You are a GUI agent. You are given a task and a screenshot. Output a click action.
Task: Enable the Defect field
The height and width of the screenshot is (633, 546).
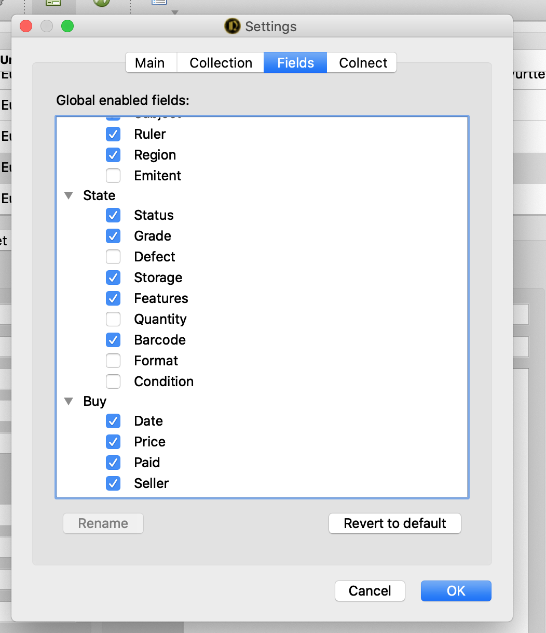(113, 257)
